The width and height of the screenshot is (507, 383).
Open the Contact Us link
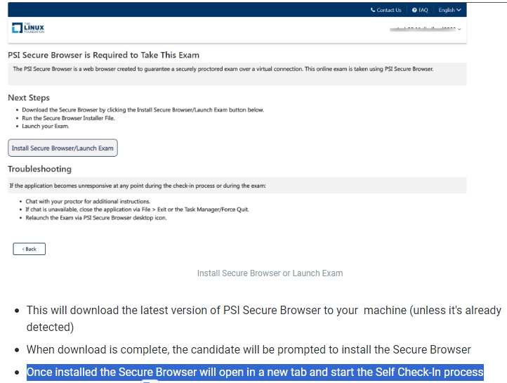(x=388, y=10)
